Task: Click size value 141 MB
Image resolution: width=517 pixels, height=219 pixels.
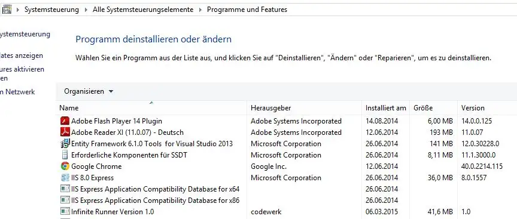Action: pyautogui.click(x=442, y=144)
